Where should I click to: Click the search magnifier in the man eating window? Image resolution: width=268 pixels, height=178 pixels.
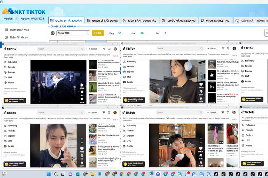(x=201, y=112)
